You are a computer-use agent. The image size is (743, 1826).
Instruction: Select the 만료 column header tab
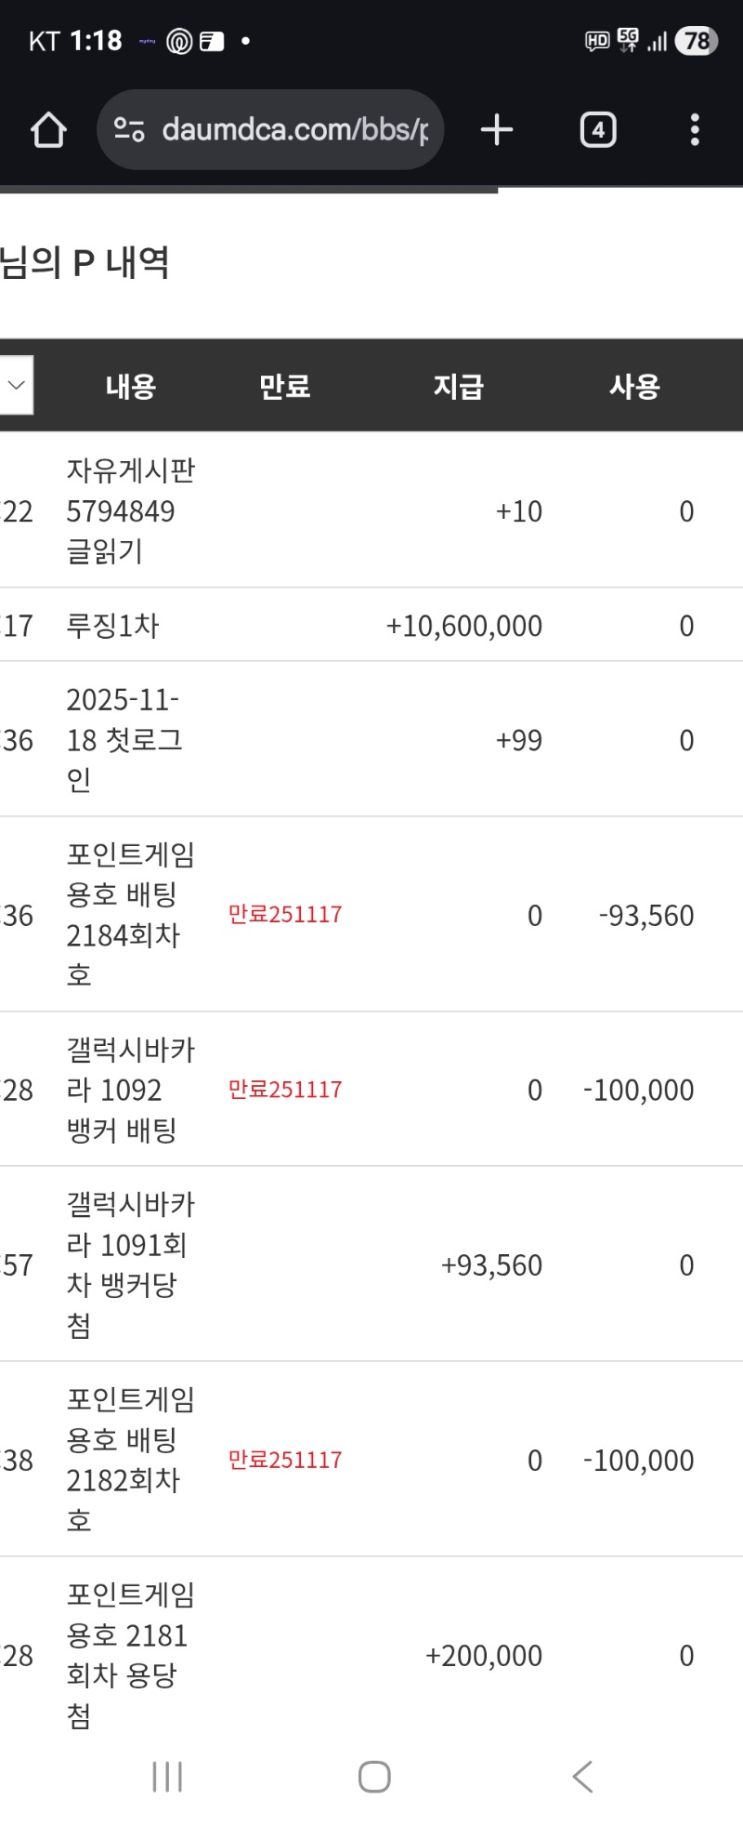pyautogui.click(x=283, y=387)
